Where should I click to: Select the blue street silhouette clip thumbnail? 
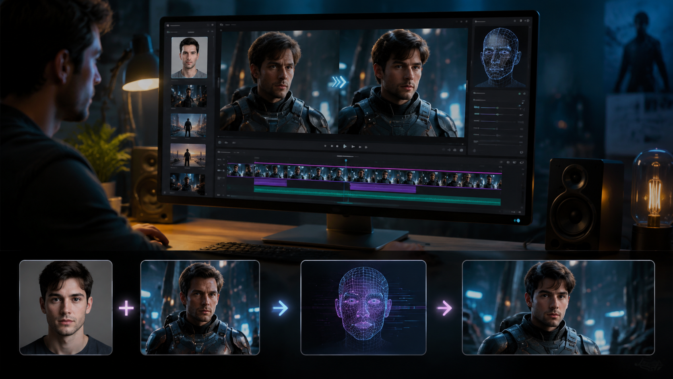pyautogui.click(x=188, y=125)
